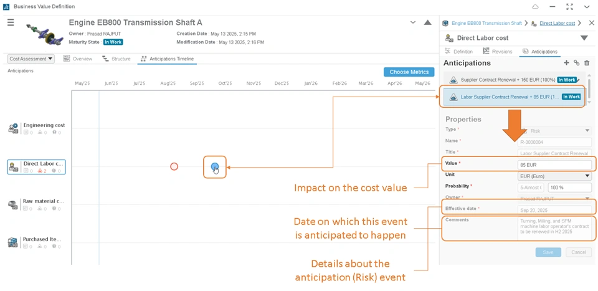Image resolution: width=598 pixels, height=291 pixels.
Task: Click the Choose Metrics button
Action: 409,72
